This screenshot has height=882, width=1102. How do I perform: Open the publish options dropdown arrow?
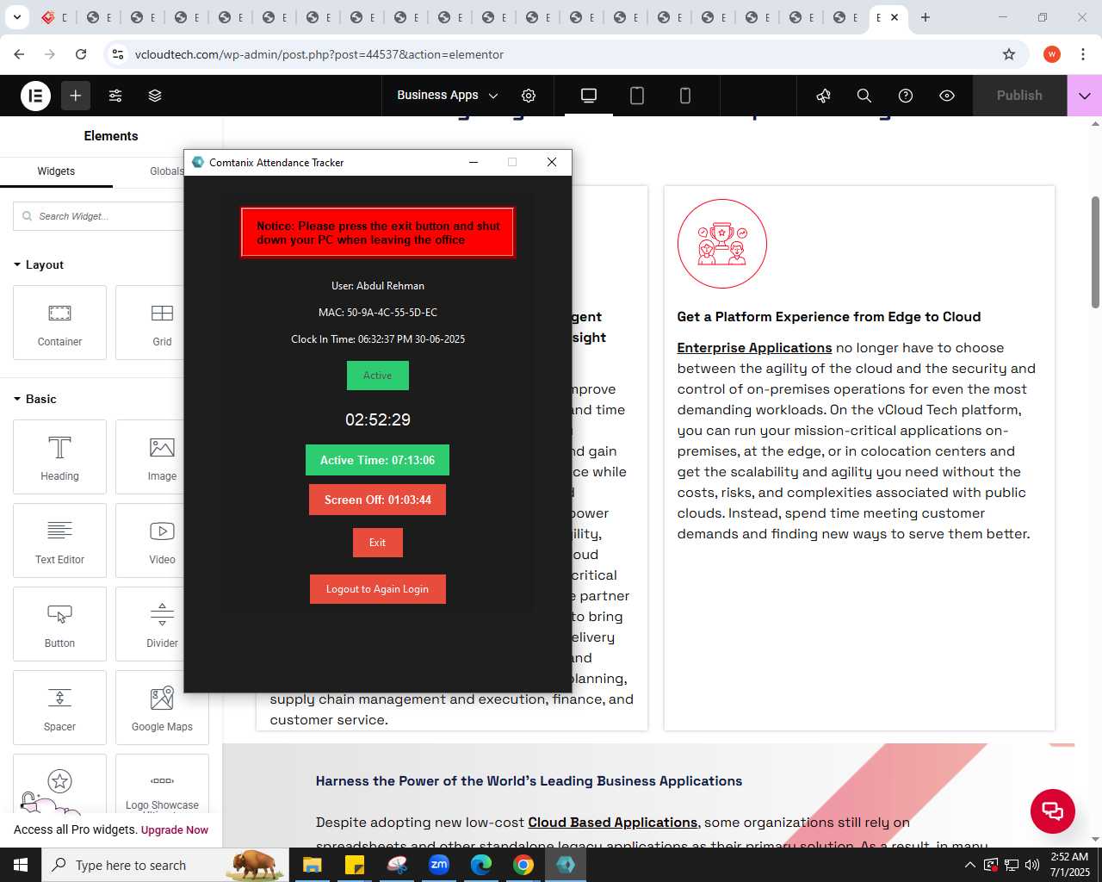1085,96
